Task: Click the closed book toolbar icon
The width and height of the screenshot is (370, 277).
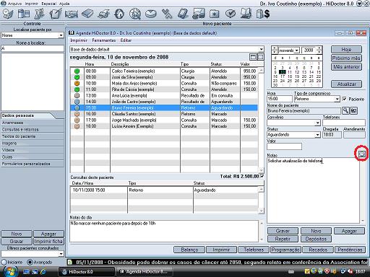Action: point(87,14)
